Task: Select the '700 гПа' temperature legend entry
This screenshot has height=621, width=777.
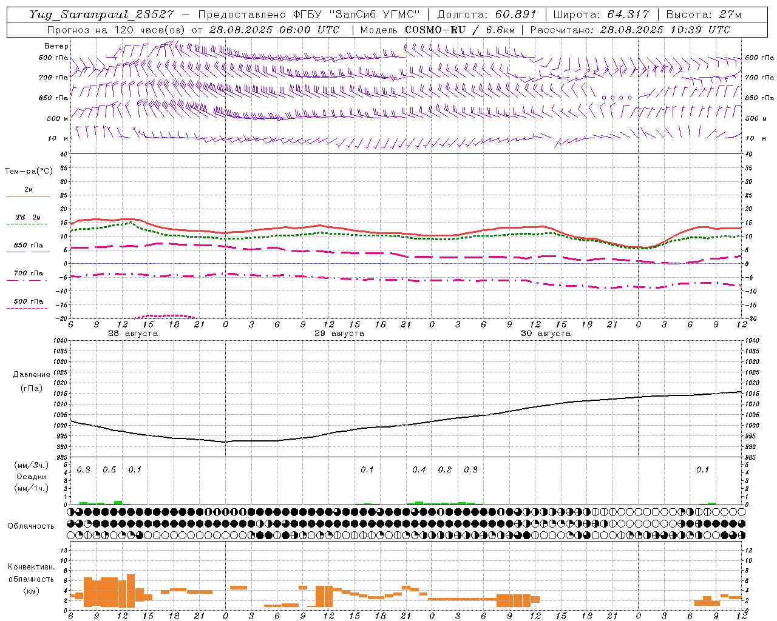Action: [29, 274]
